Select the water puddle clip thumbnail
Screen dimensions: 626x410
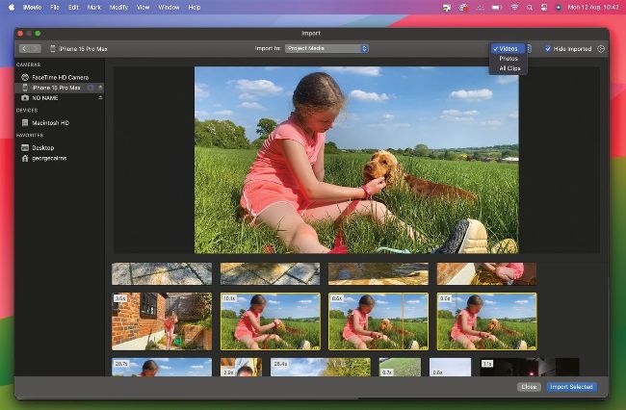coord(378,273)
